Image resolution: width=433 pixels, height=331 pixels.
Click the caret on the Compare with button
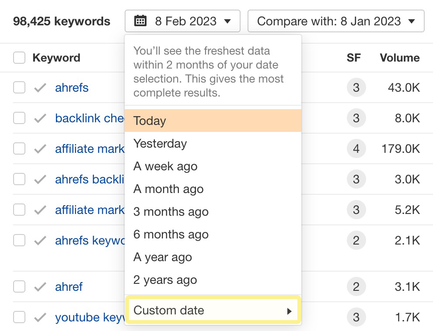[412, 21]
